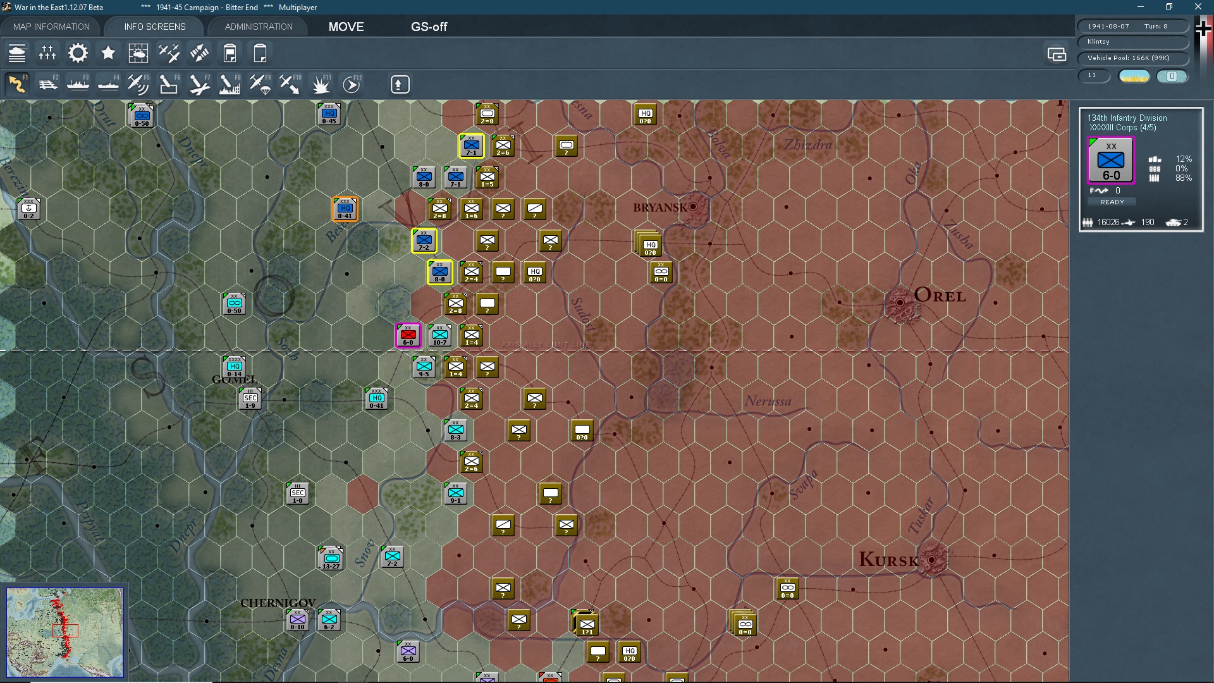Click 134th Infantry Division unit counter in panel
This screenshot has height=683, width=1214.
[1110, 161]
